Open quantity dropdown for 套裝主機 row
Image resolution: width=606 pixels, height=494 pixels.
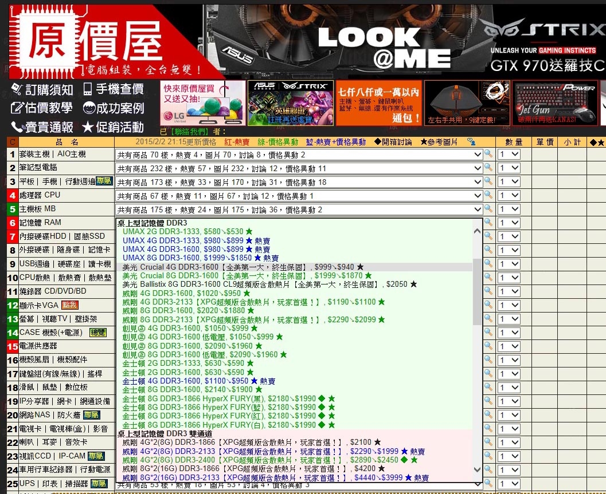tap(509, 155)
